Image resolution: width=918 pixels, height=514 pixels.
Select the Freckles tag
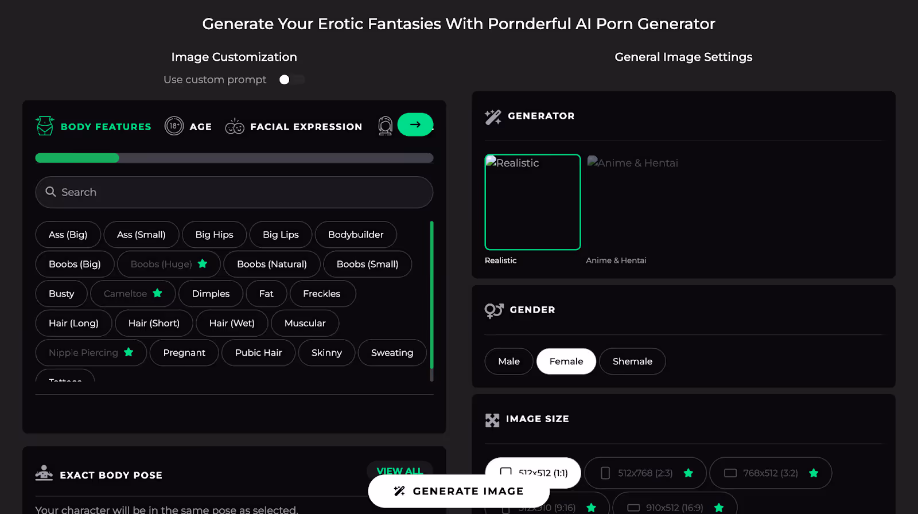pos(322,294)
